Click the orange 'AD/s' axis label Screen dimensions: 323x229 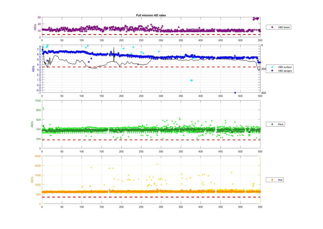click(x=32, y=179)
